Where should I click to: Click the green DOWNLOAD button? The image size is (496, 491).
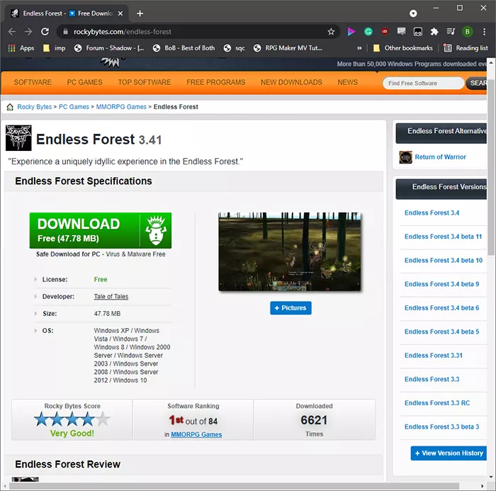click(x=101, y=230)
